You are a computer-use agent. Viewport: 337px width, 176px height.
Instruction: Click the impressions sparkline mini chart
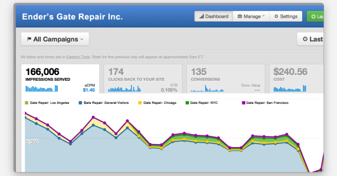click(42, 88)
